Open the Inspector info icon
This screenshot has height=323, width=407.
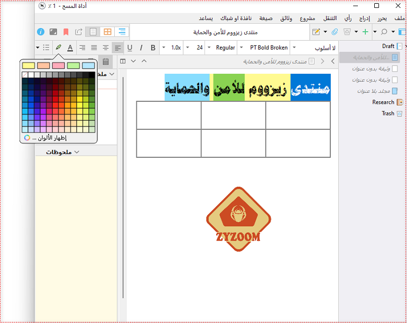pos(41,32)
